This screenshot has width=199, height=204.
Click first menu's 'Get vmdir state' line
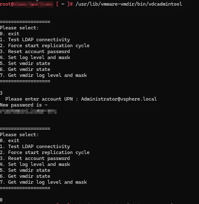point(25,69)
